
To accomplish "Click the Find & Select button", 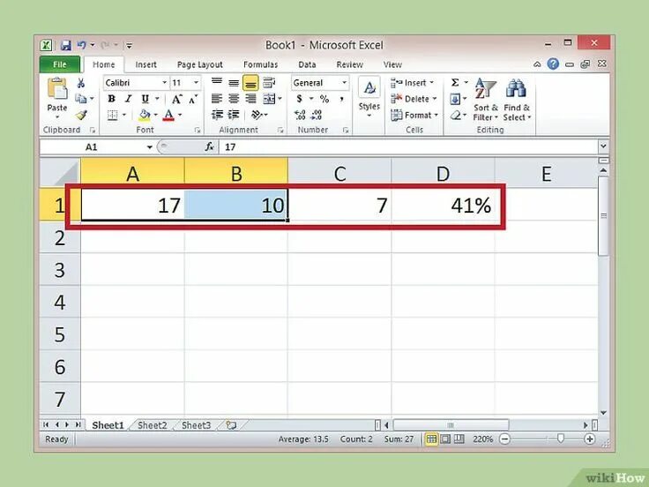I will pos(517,100).
